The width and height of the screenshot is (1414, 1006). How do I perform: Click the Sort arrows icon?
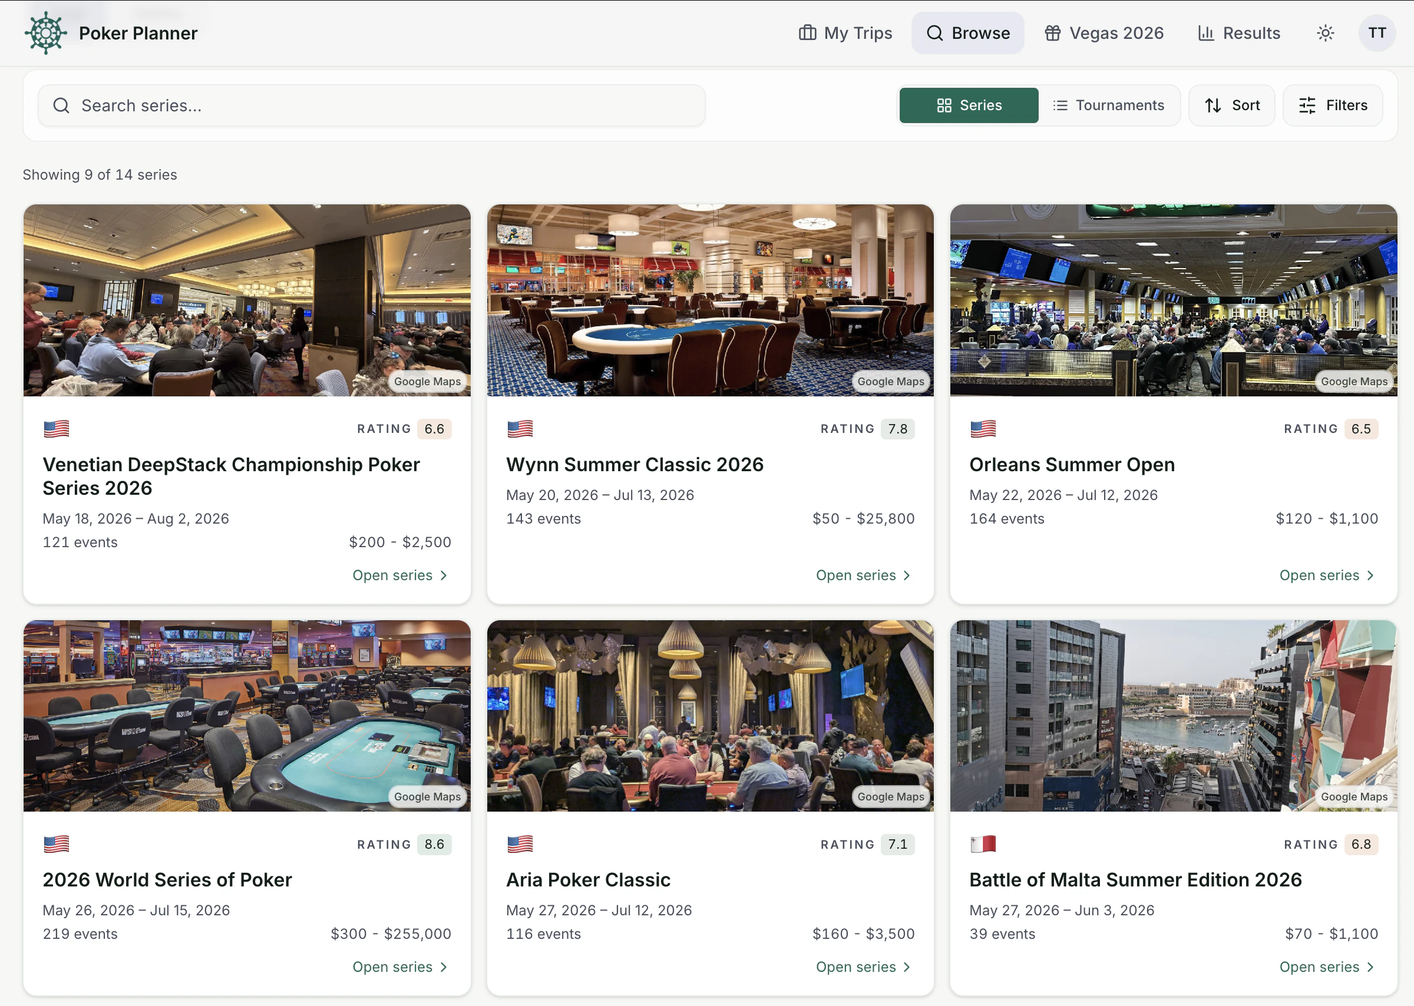1213,105
